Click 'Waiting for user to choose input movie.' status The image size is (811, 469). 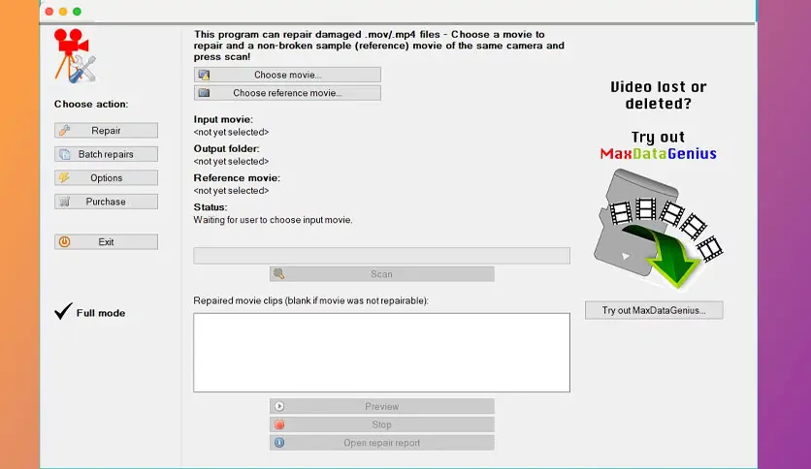(274, 220)
